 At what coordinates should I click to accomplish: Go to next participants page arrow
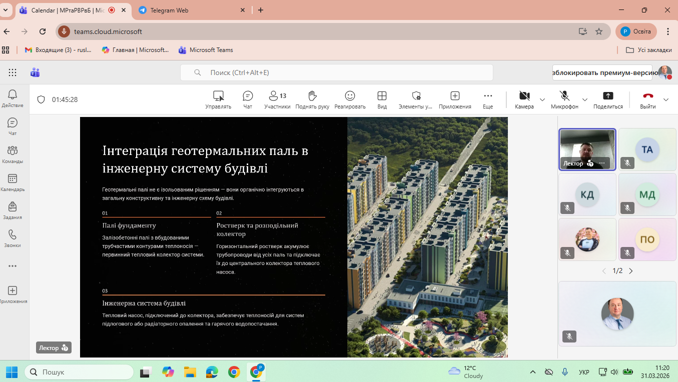coord(630,271)
